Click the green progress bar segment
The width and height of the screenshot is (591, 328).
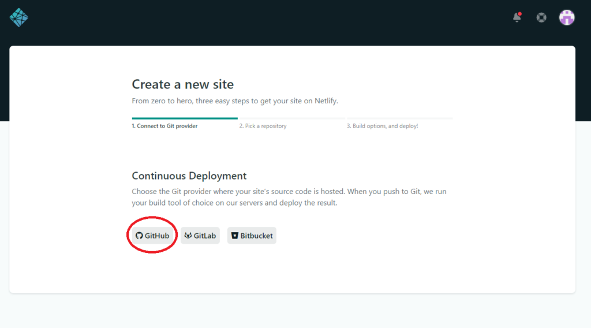click(x=185, y=118)
